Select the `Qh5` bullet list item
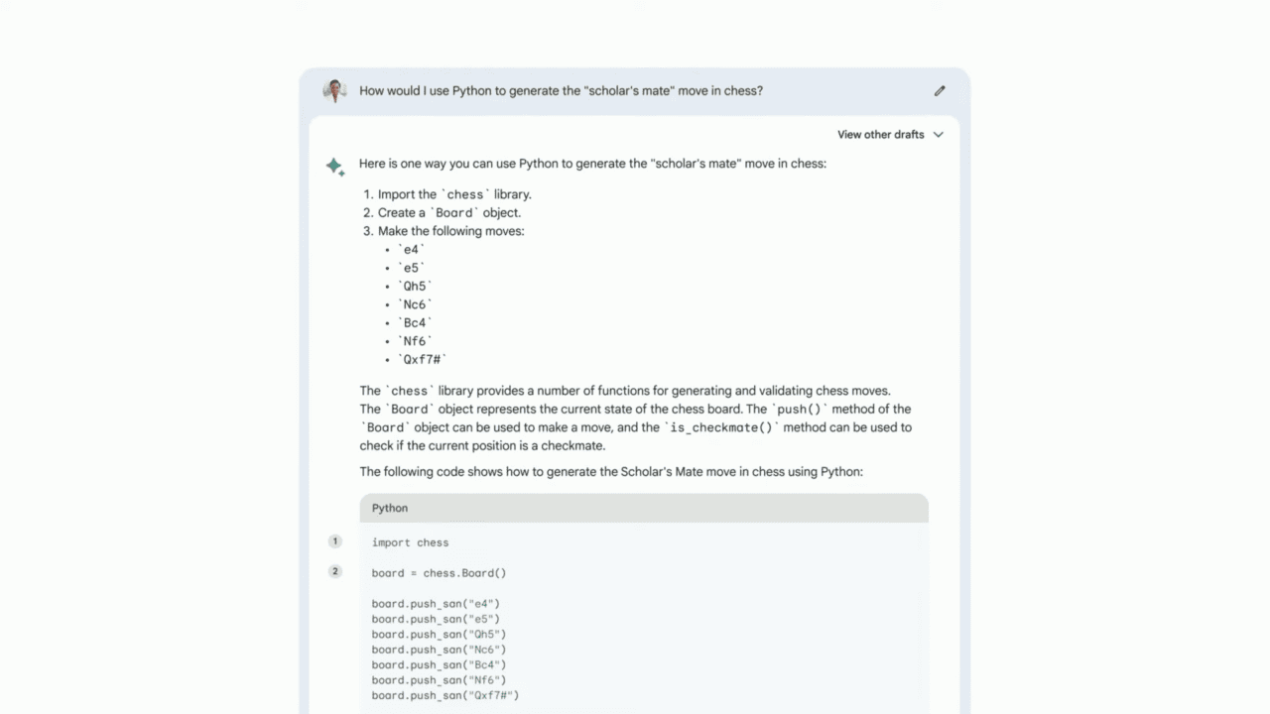 (x=414, y=286)
